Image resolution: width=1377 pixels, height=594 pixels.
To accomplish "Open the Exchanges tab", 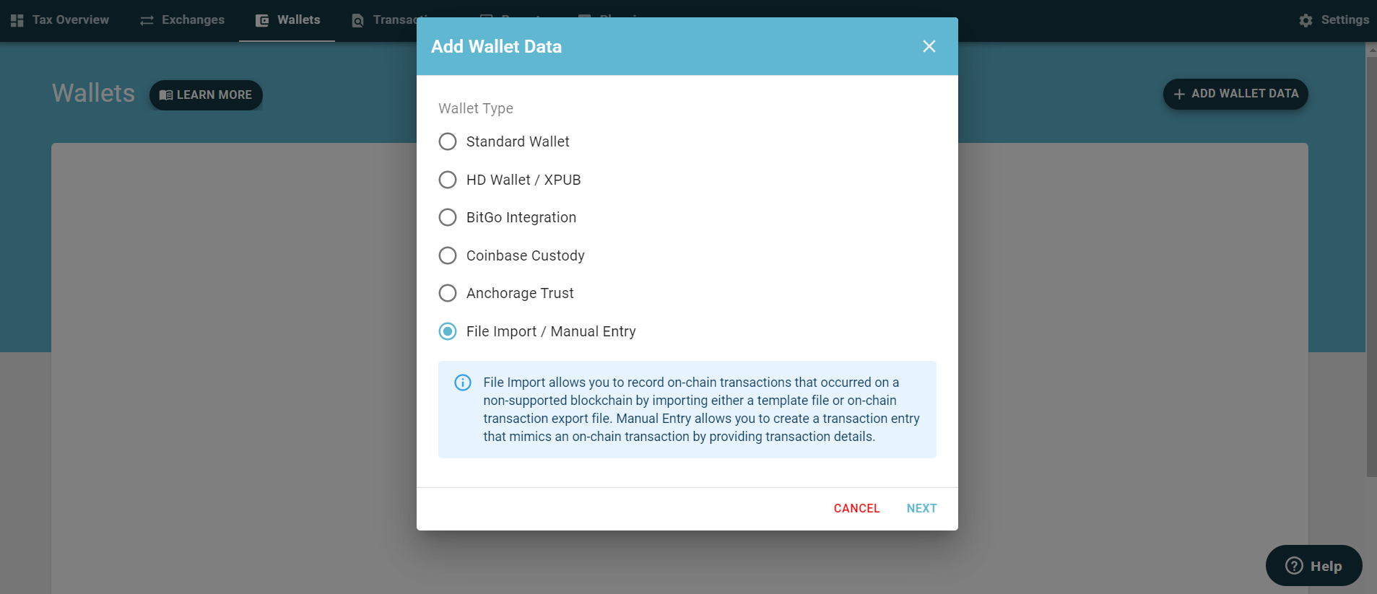I will pos(182,20).
